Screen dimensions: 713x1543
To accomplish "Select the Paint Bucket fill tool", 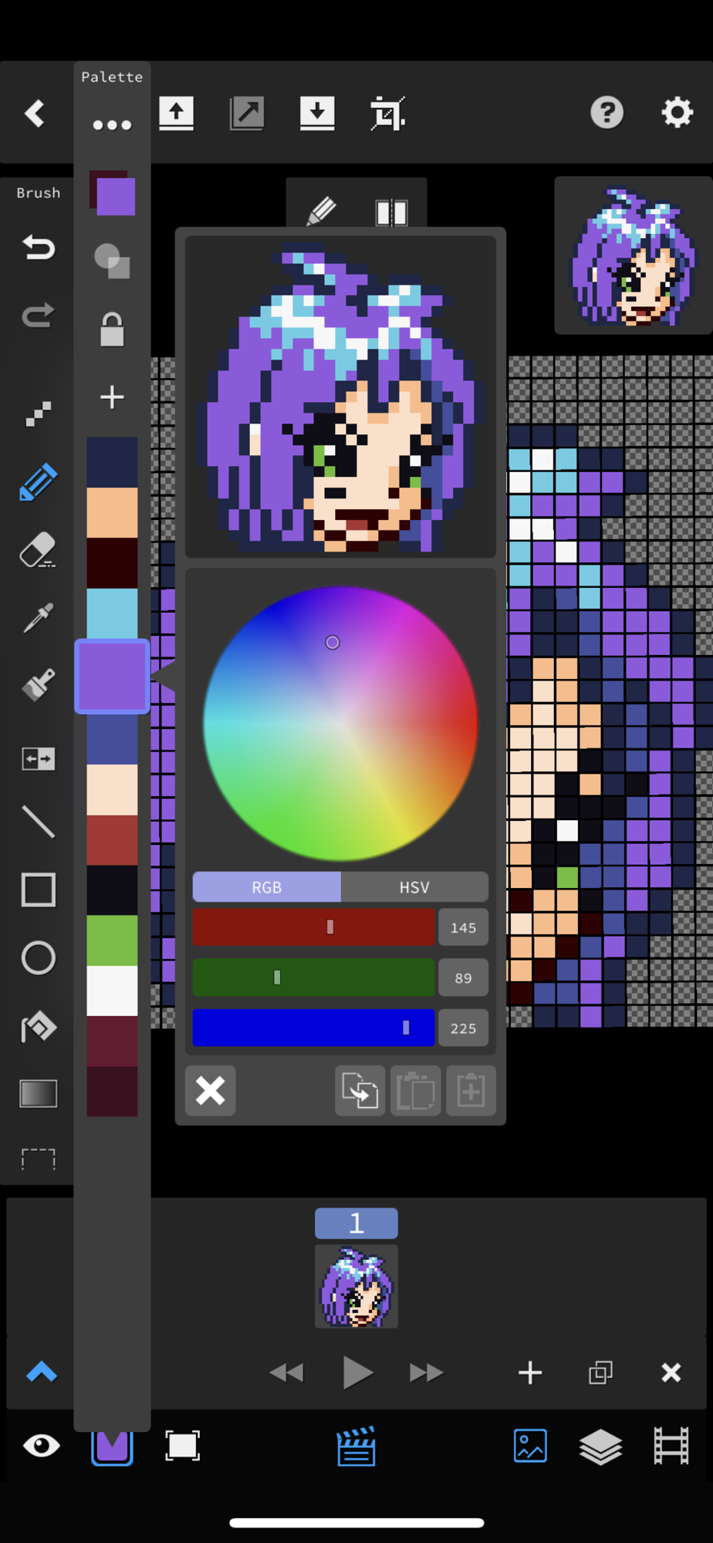I will pyautogui.click(x=38, y=1026).
